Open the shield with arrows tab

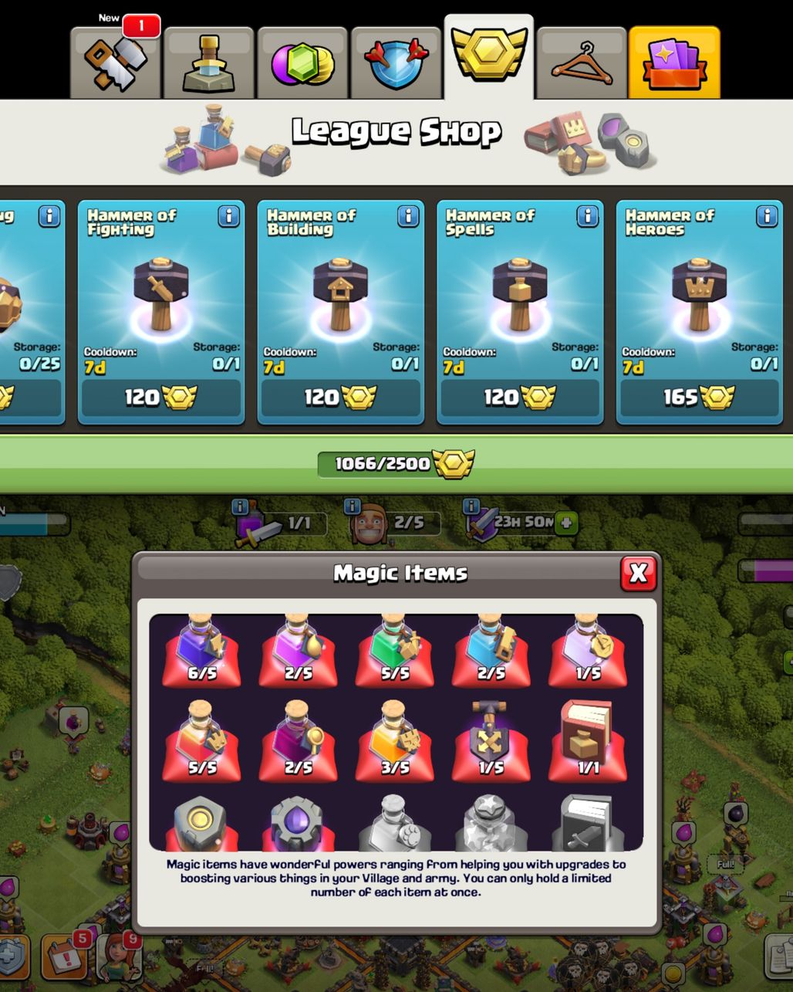[396, 63]
